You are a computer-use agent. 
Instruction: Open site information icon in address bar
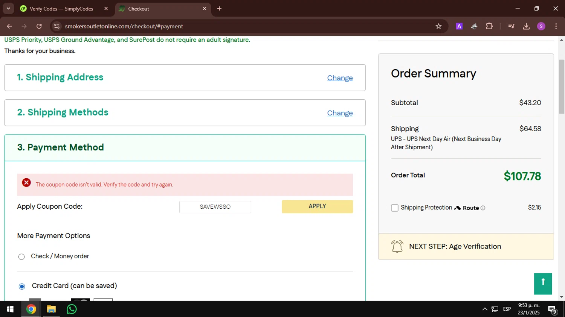coord(57,26)
